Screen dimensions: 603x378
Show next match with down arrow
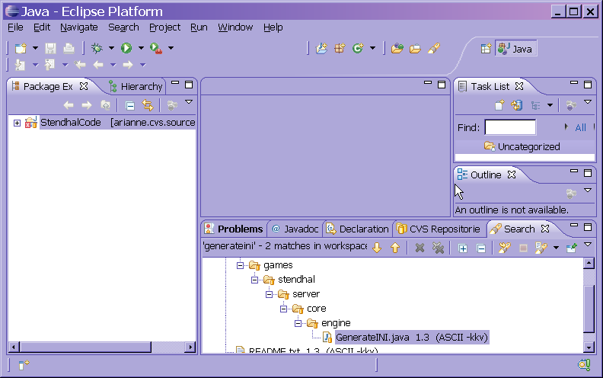(x=376, y=248)
